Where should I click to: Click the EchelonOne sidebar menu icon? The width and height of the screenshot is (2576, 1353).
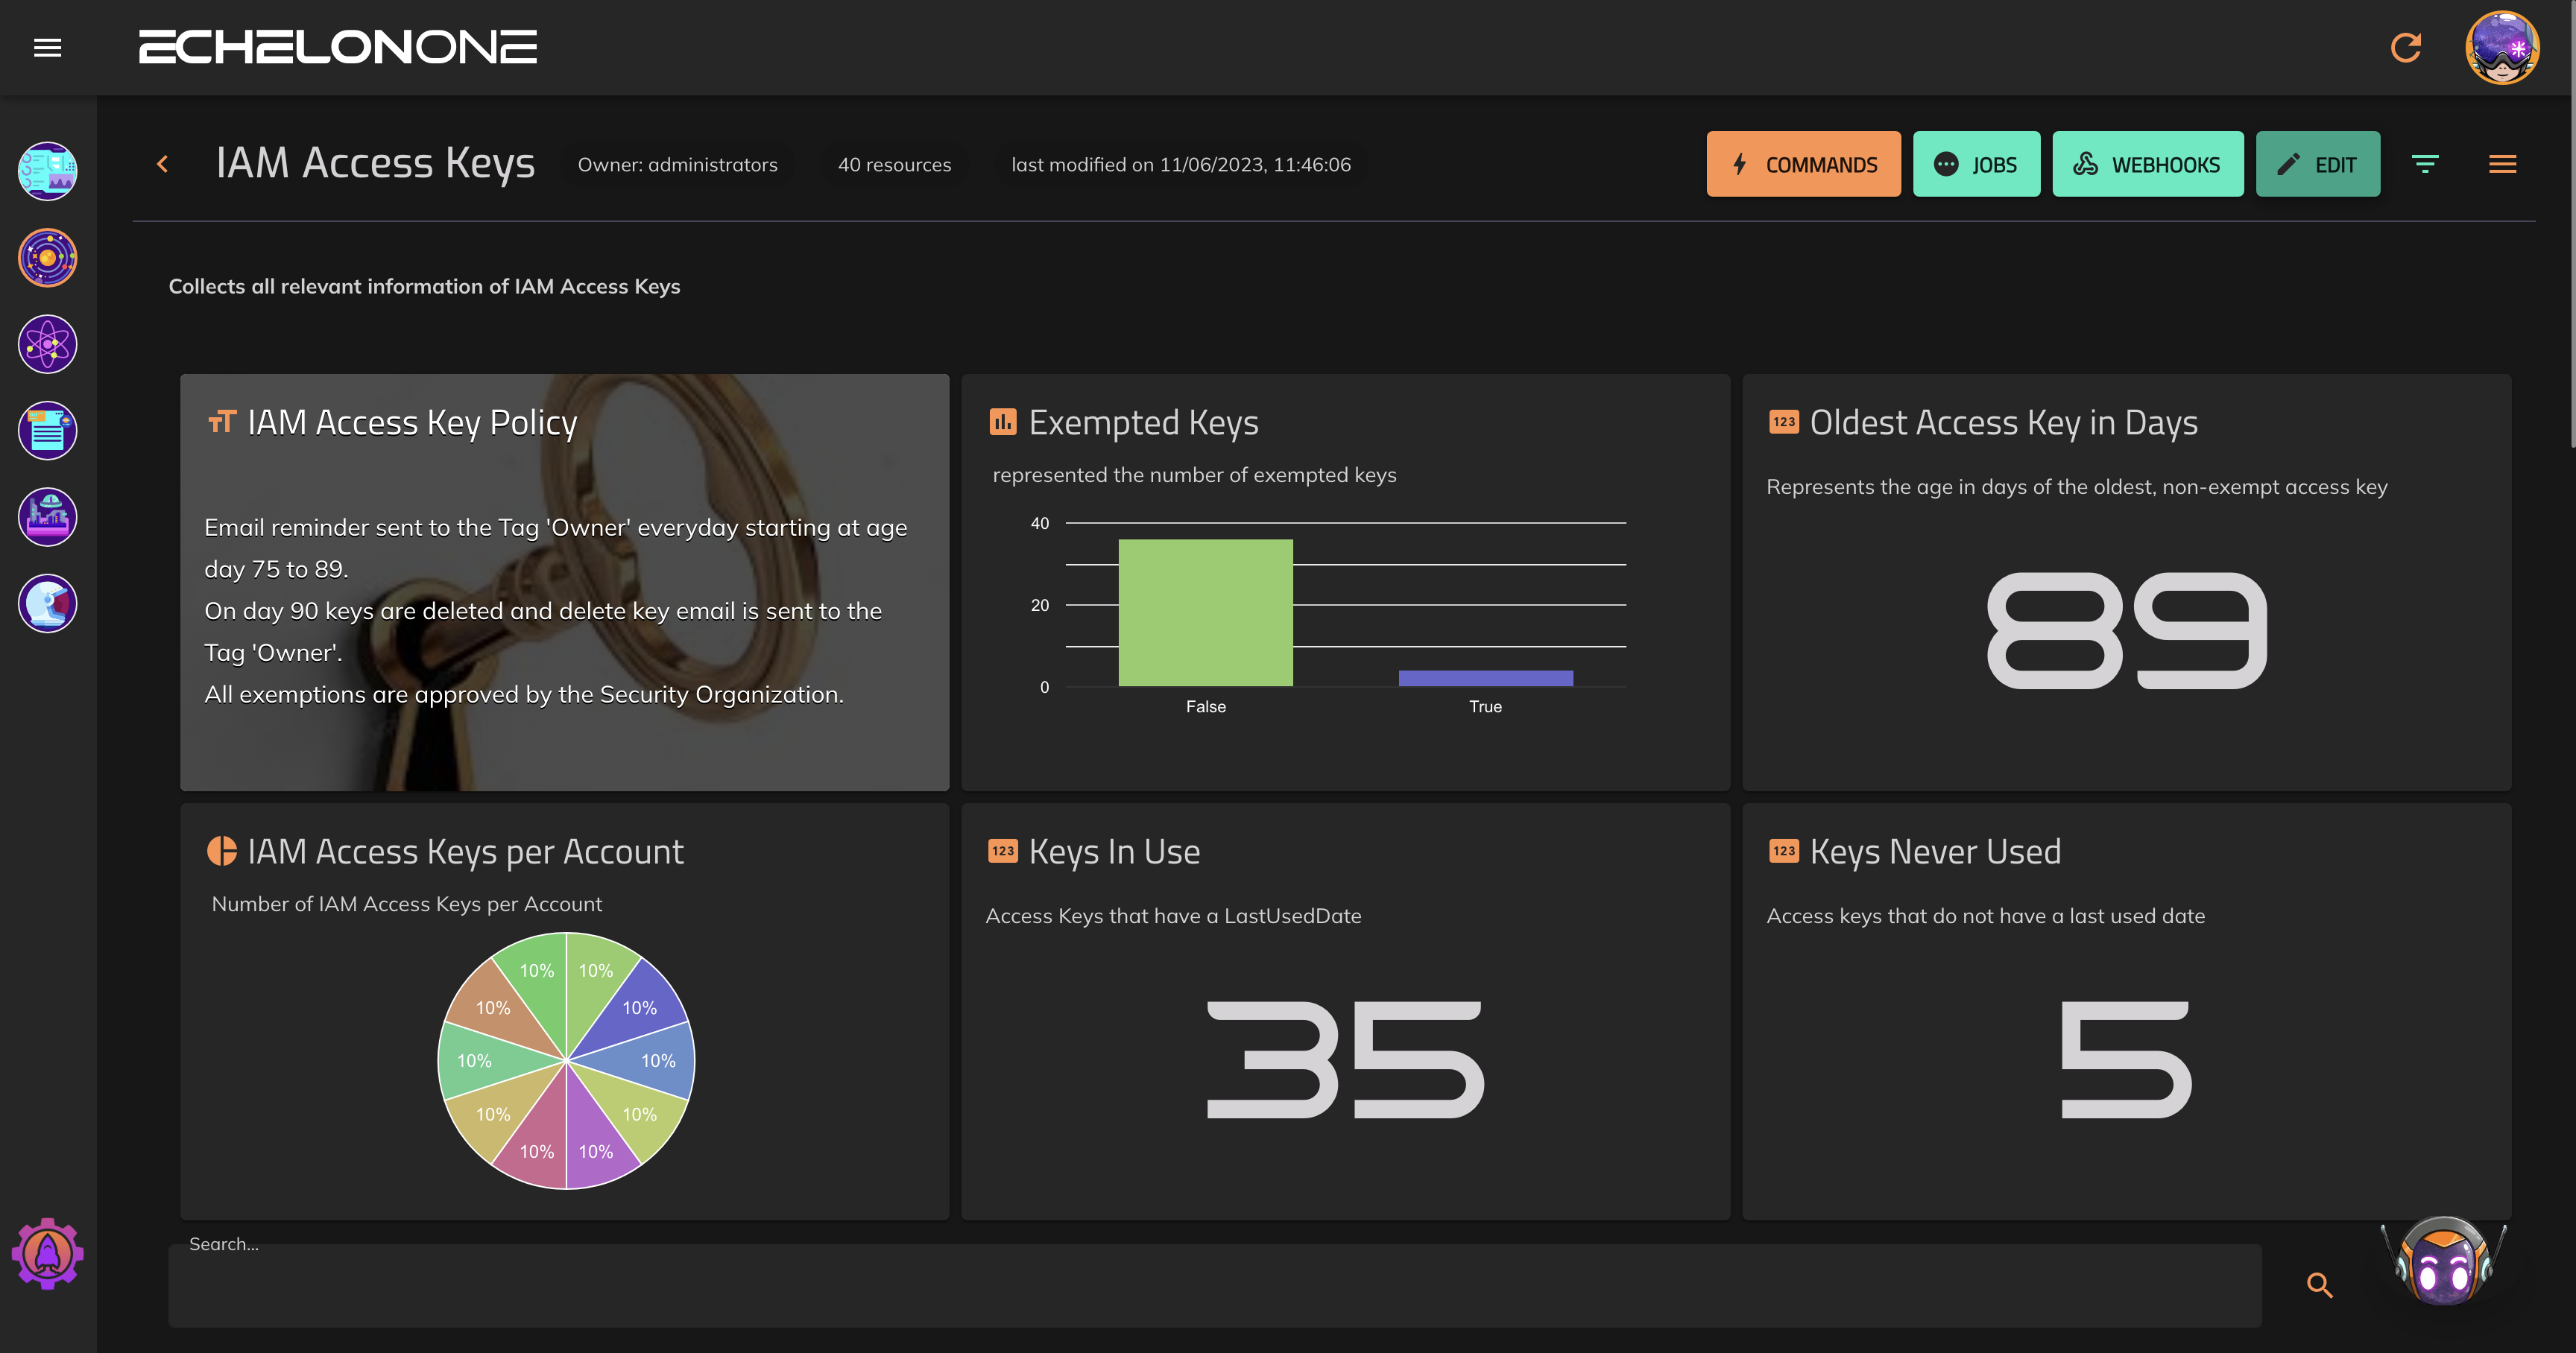coord(46,46)
